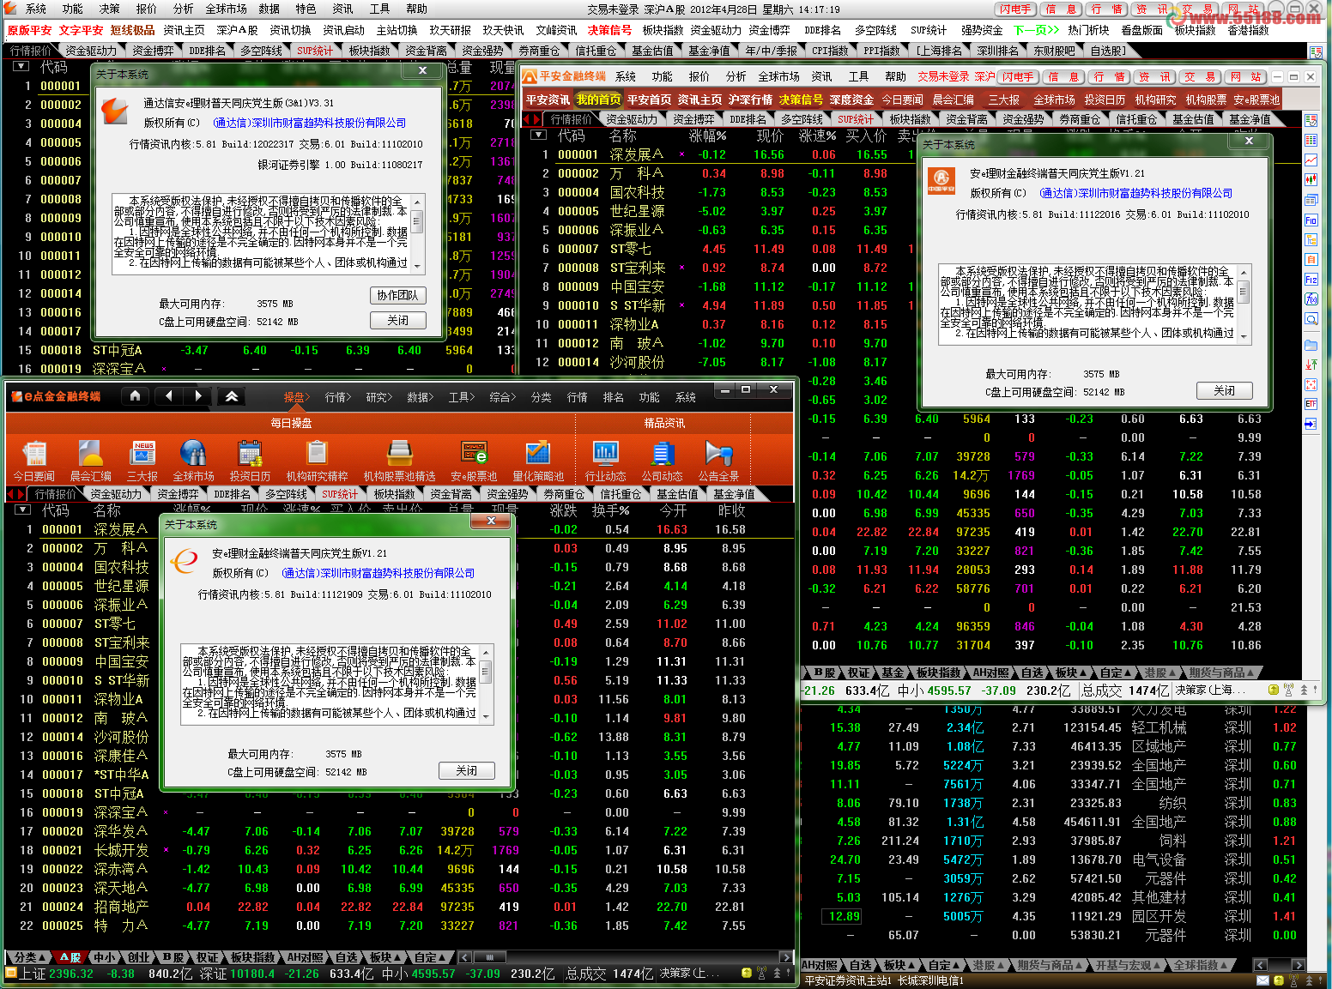Click 闪电手 button in topmost title bar
The width and height of the screenshot is (1332, 989).
point(1015,9)
